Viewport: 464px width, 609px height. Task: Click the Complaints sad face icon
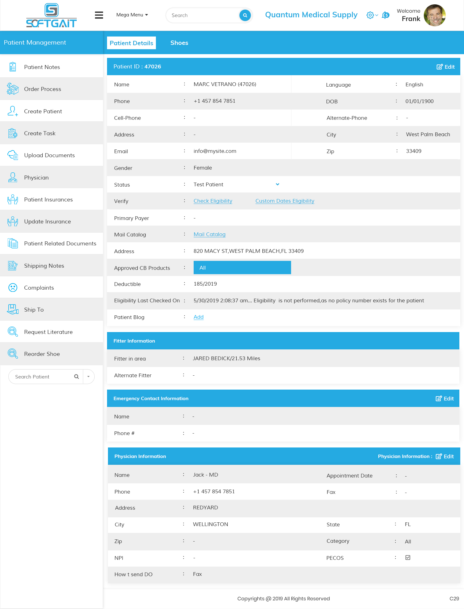[x=13, y=288]
